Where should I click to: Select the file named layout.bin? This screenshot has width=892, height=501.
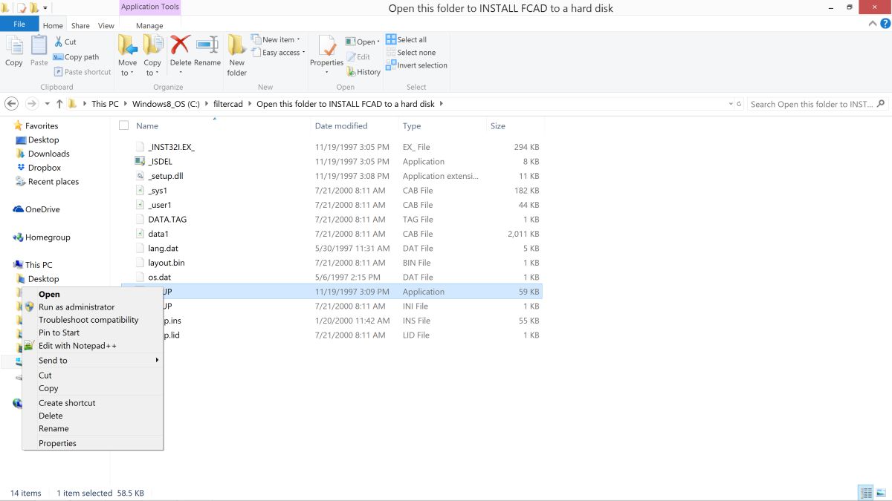pyautogui.click(x=167, y=263)
